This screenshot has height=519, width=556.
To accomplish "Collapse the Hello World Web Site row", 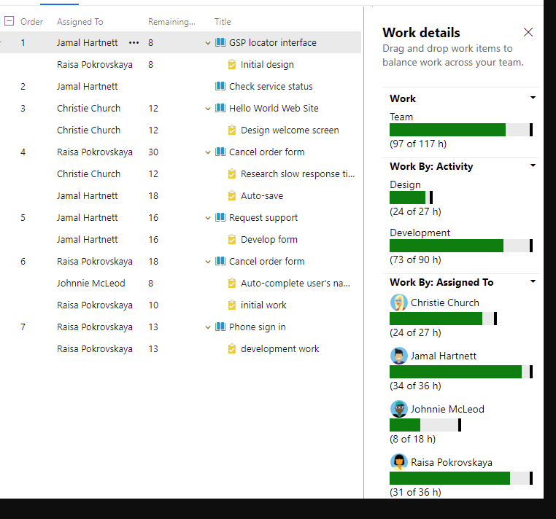I will 208,109.
